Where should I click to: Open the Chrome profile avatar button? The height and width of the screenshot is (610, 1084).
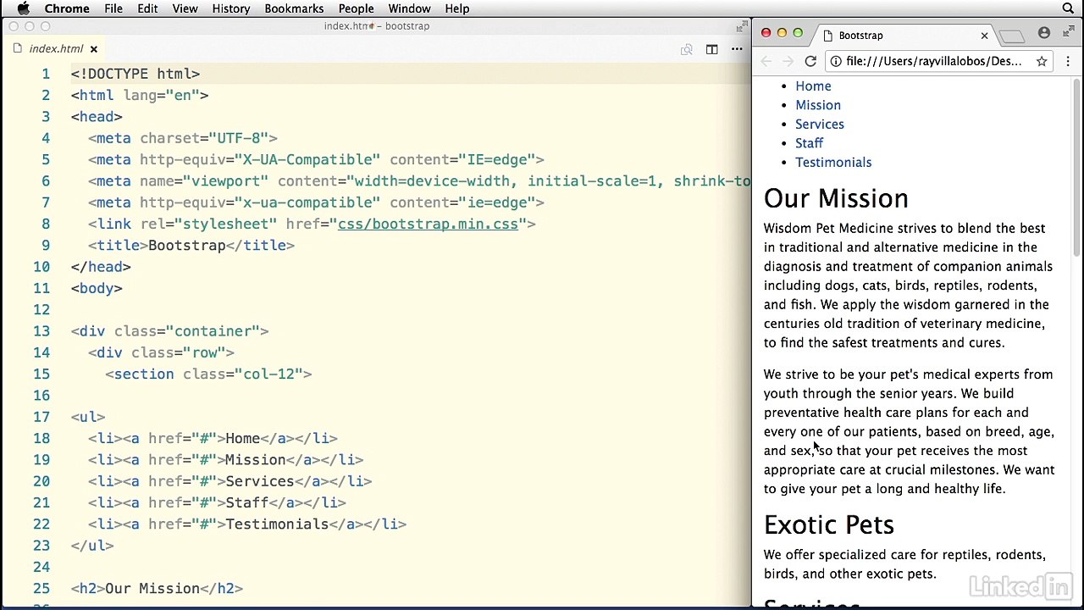pos(1044,33)
